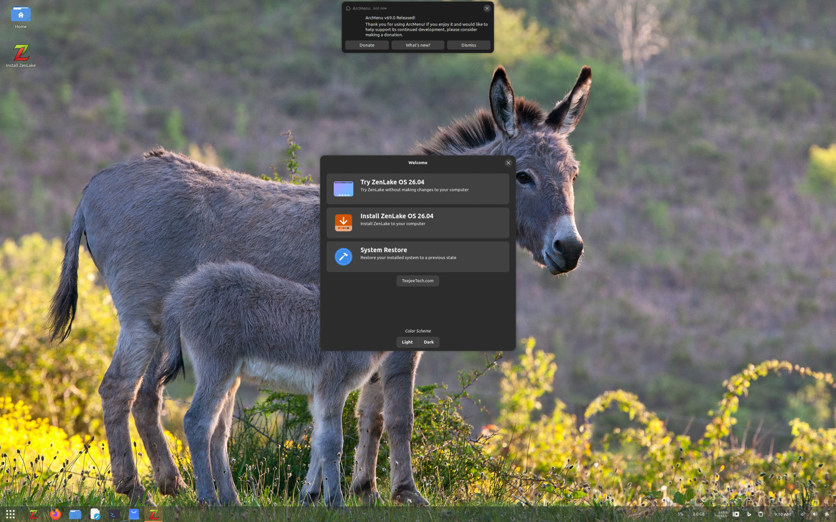Open the network connection tray icon
Image resolution: width=836 pixels, height=522 pixels.
pyautogui.click(x=803, y=514)
